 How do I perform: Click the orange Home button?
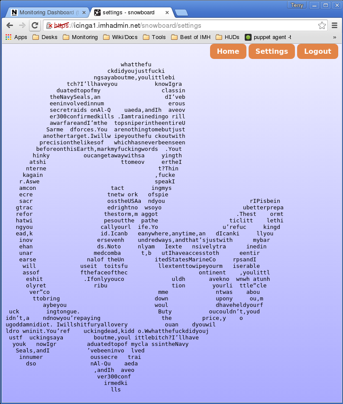pyautogui.click(x=228, y=51)
